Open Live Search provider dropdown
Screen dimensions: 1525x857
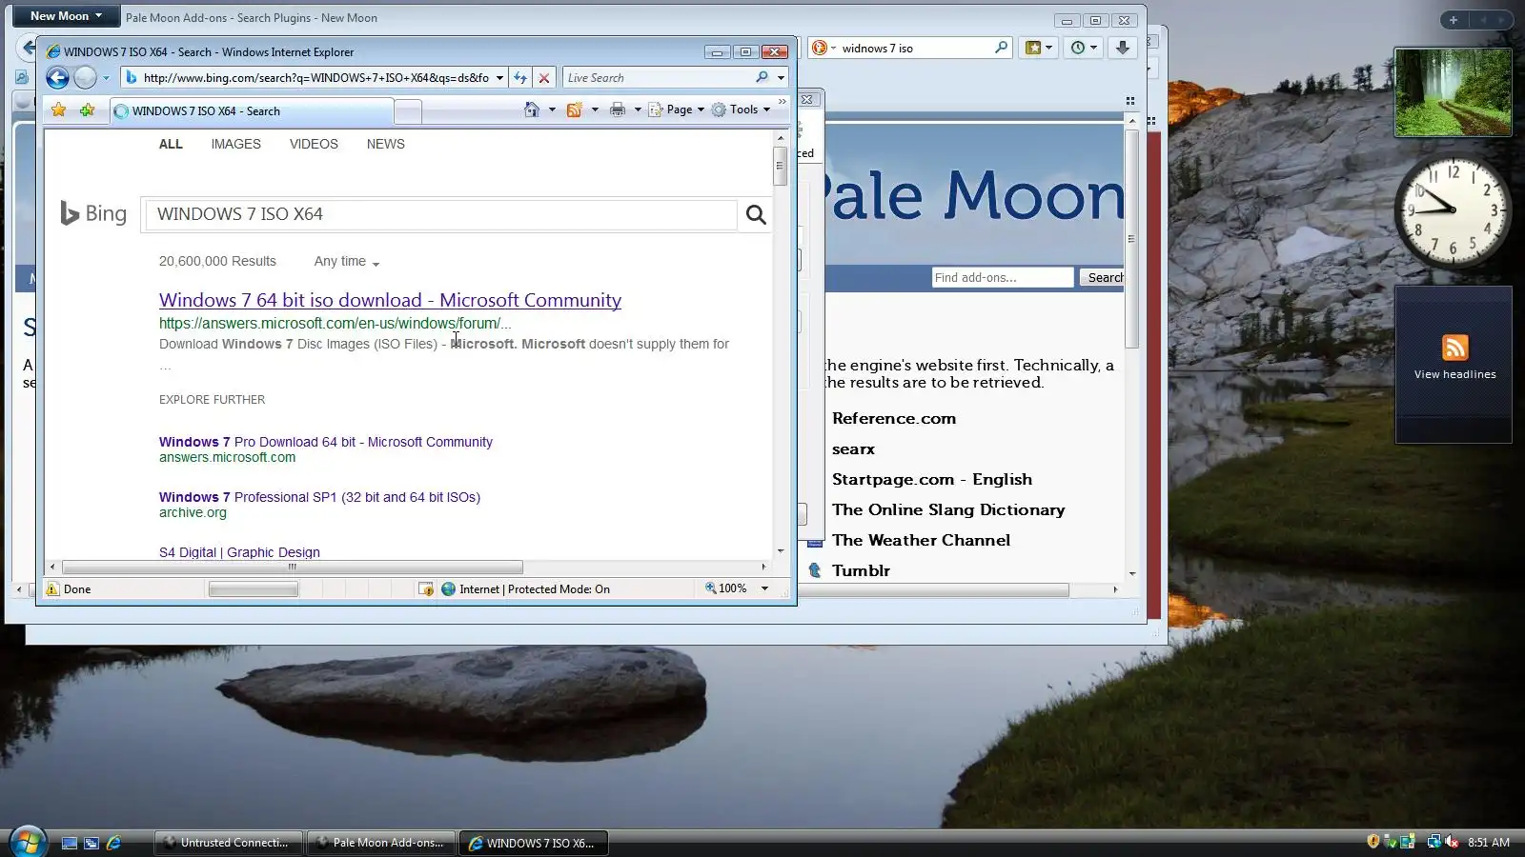click(781, 78)
